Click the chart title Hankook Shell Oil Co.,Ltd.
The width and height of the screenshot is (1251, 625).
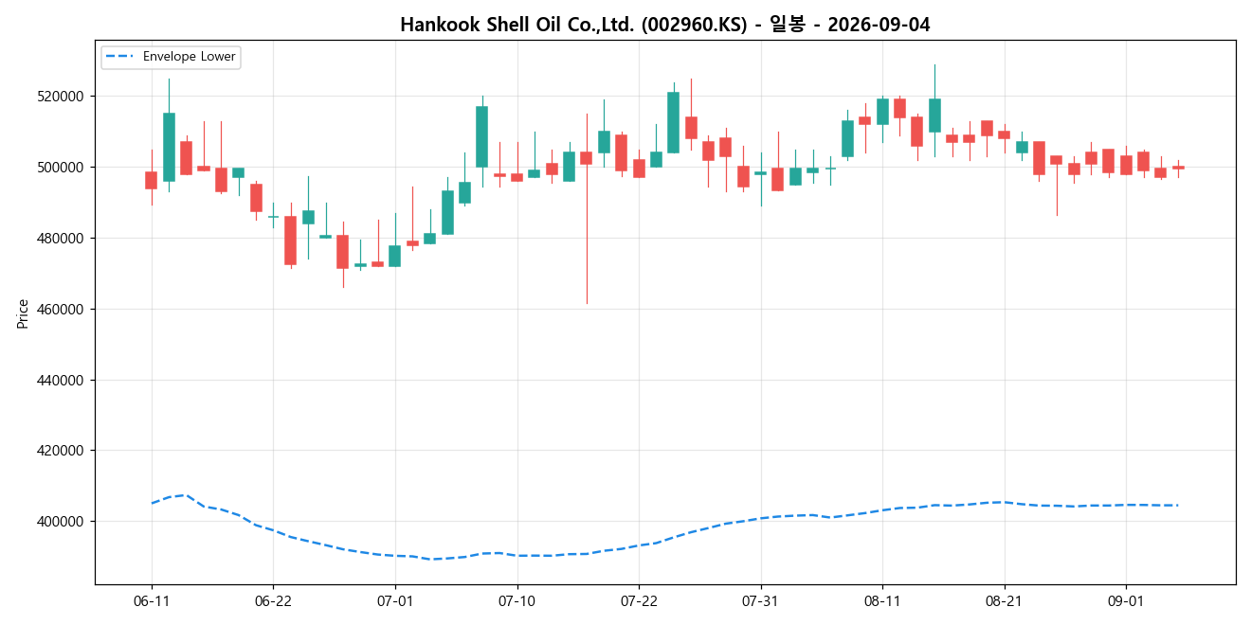click(x=664, y=25)
